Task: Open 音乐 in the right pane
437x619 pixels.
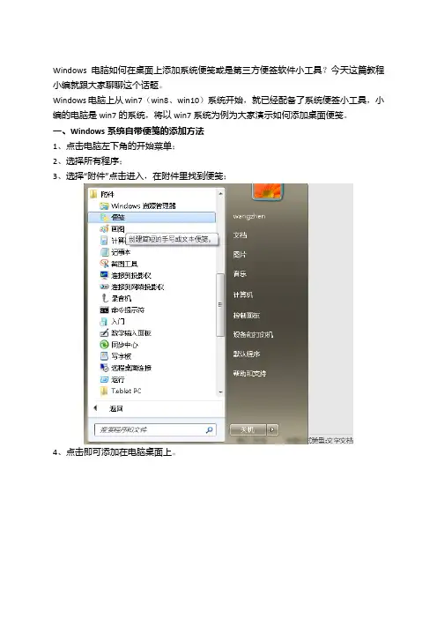Action: click(x=240, y=273)
